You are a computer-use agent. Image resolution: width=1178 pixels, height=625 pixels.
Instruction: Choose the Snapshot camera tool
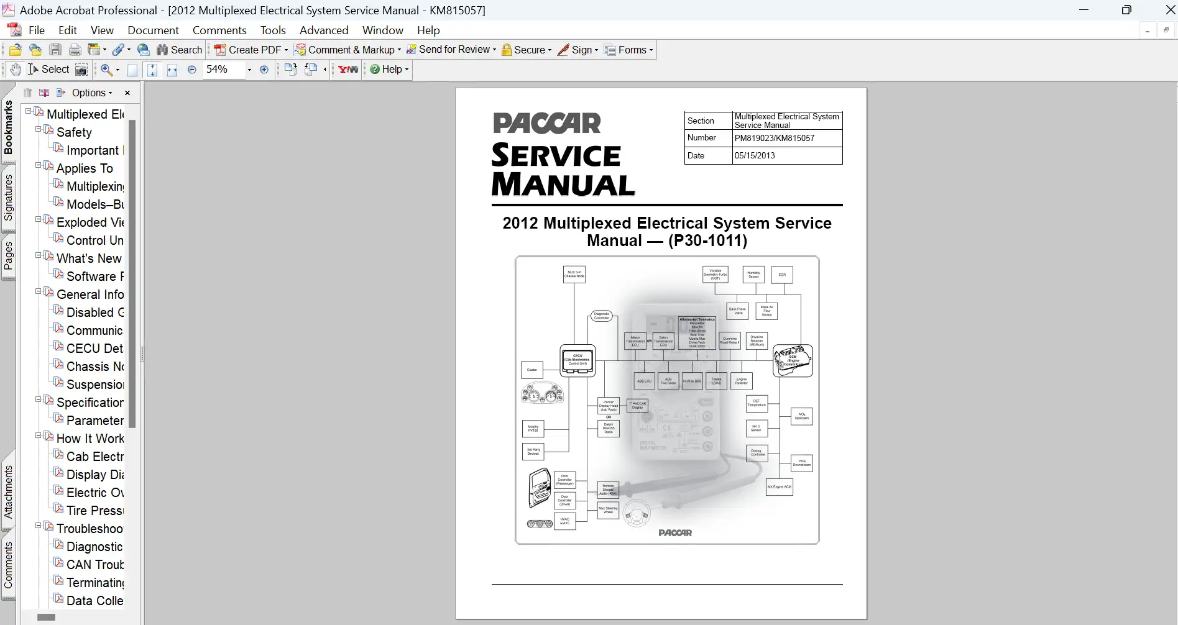click(81, 70)
